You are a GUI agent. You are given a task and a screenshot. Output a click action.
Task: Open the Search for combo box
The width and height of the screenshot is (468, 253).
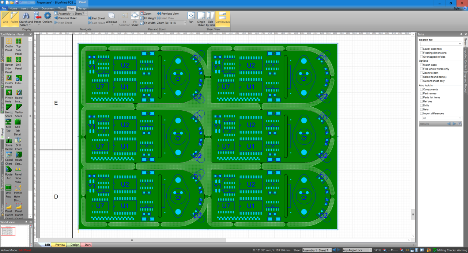point(441,44)
